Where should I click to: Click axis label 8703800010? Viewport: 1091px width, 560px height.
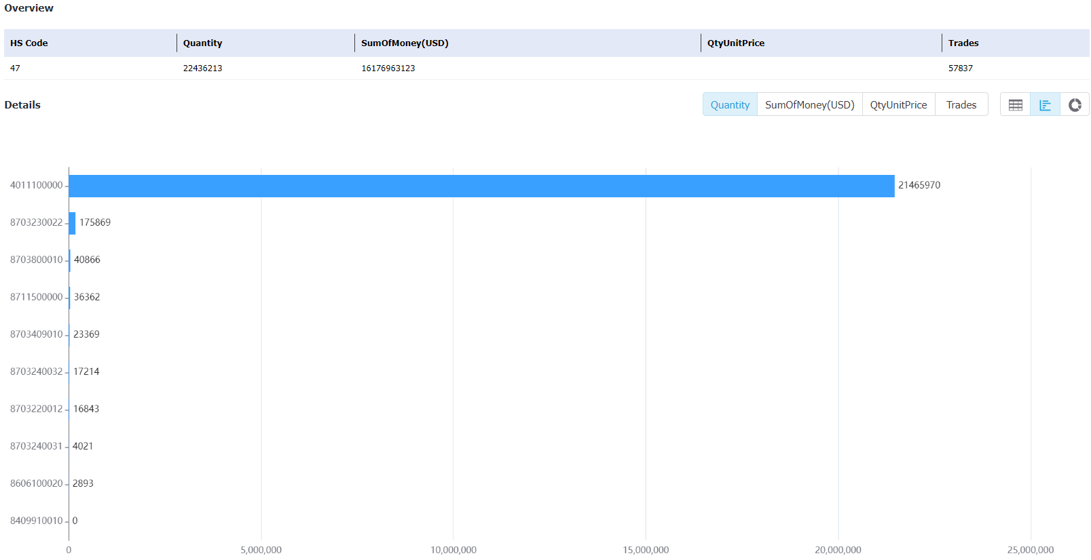click(x=36, y=260)
